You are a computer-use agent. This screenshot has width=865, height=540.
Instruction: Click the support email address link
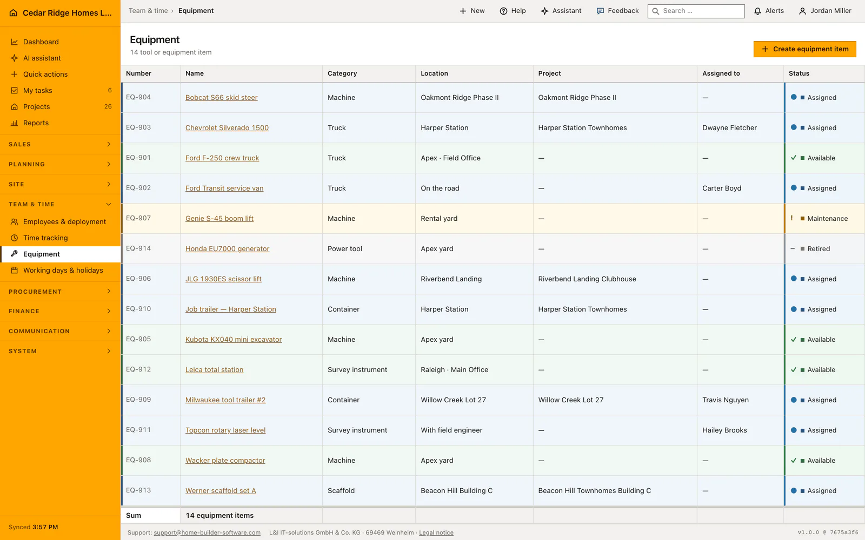tap(207, 532)
